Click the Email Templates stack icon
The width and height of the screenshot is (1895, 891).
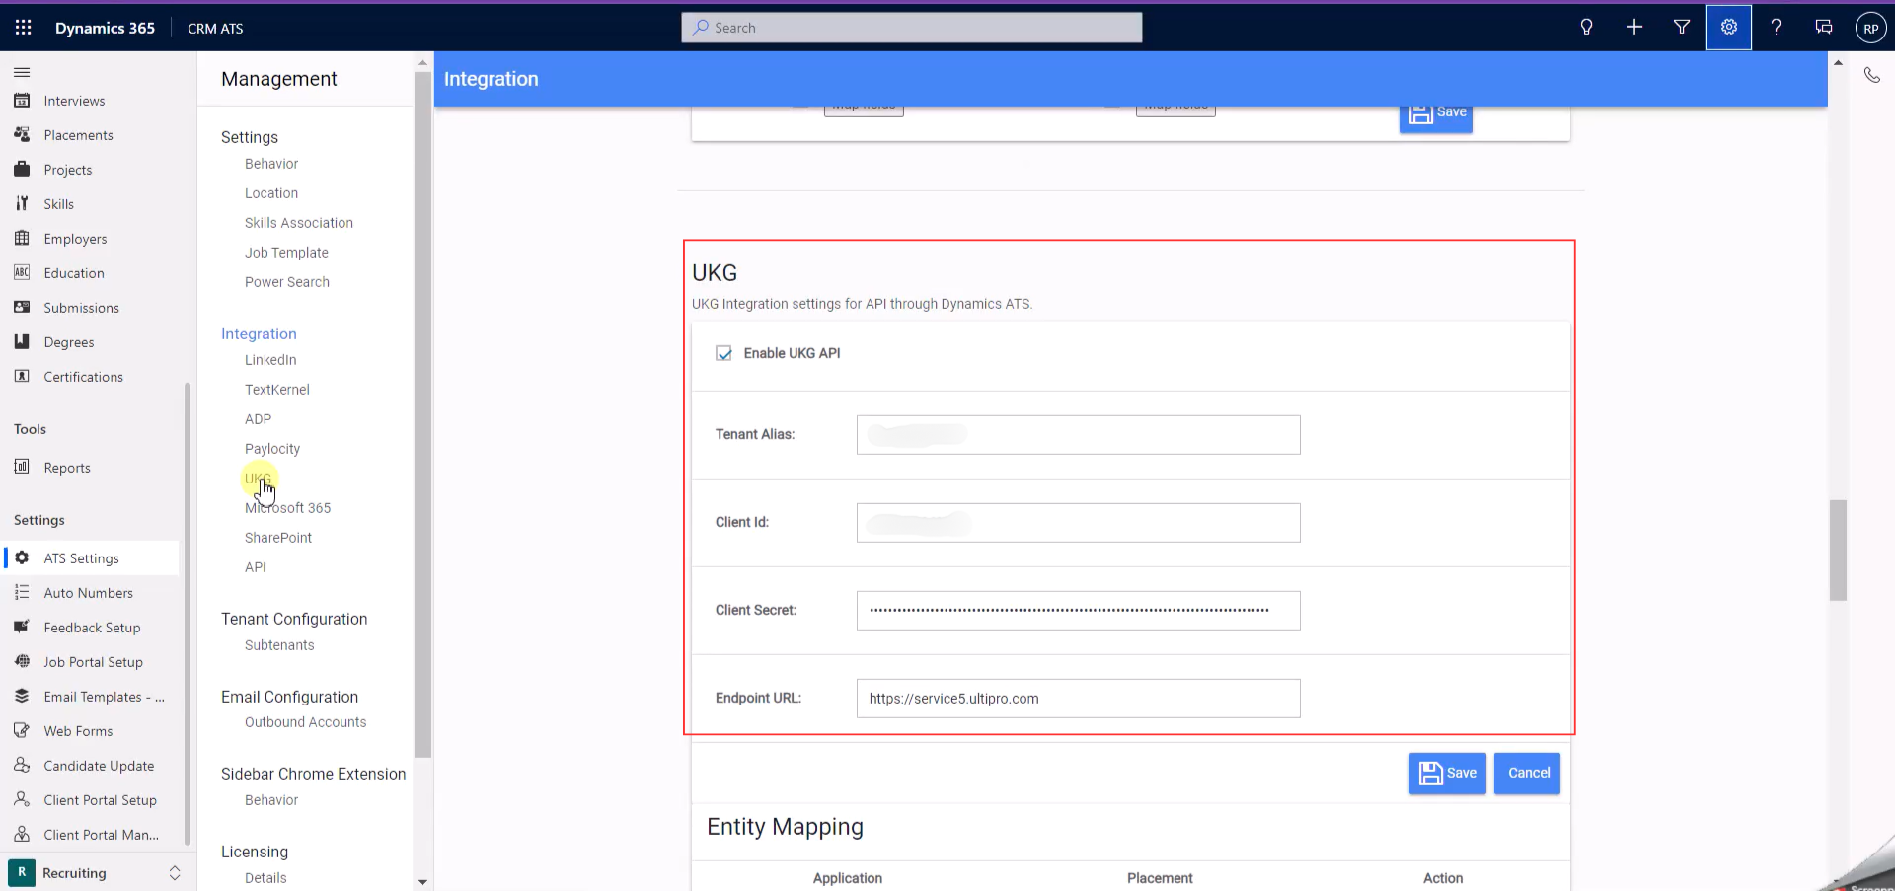pyautogui.click(x=22, y=697)
